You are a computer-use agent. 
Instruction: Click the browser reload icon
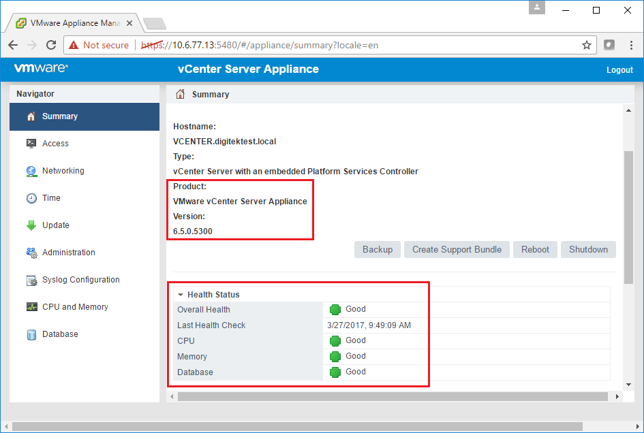click(x=51, y=45)
